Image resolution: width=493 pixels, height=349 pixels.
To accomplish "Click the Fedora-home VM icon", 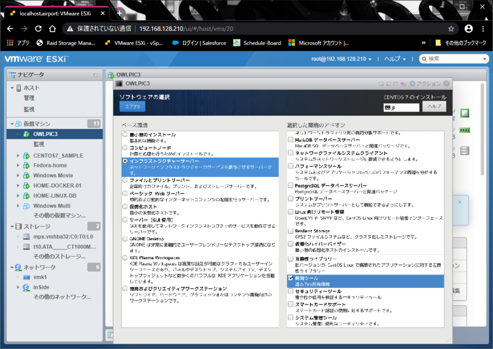I will point(27,165).
